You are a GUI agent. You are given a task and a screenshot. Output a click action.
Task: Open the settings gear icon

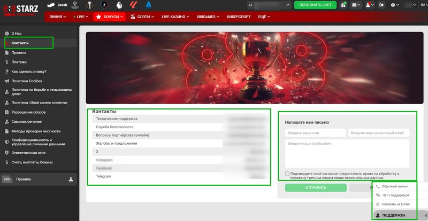(394, 5)
